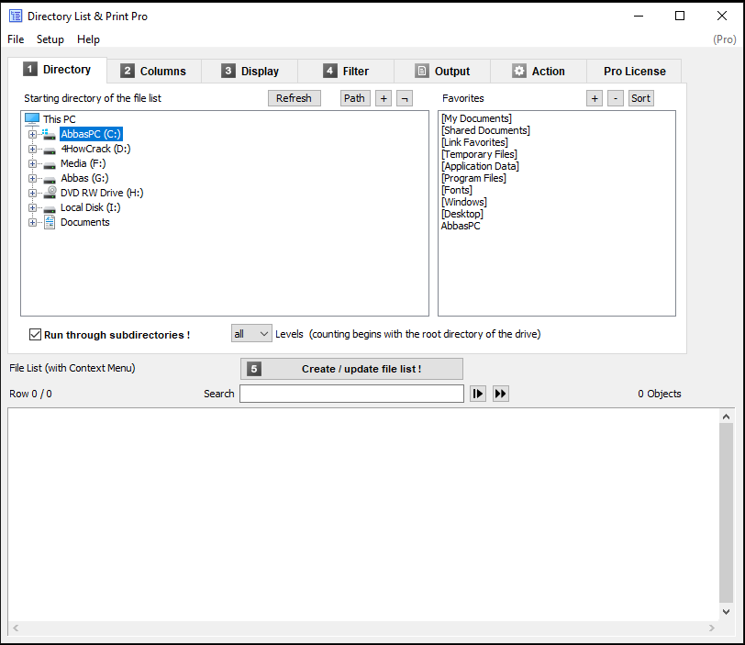Image resolution: width=745 pixels, height=645 pixels.
Task: Select Local Disk (I:) label in tree
Action: [90, 207]
